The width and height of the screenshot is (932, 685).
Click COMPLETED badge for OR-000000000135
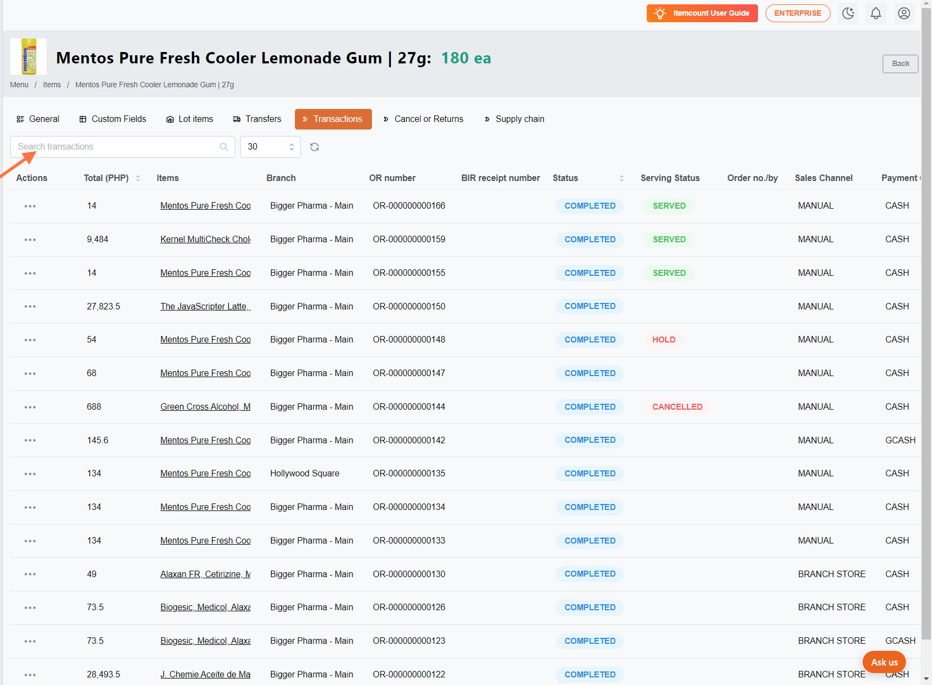(x=590, y=474)
